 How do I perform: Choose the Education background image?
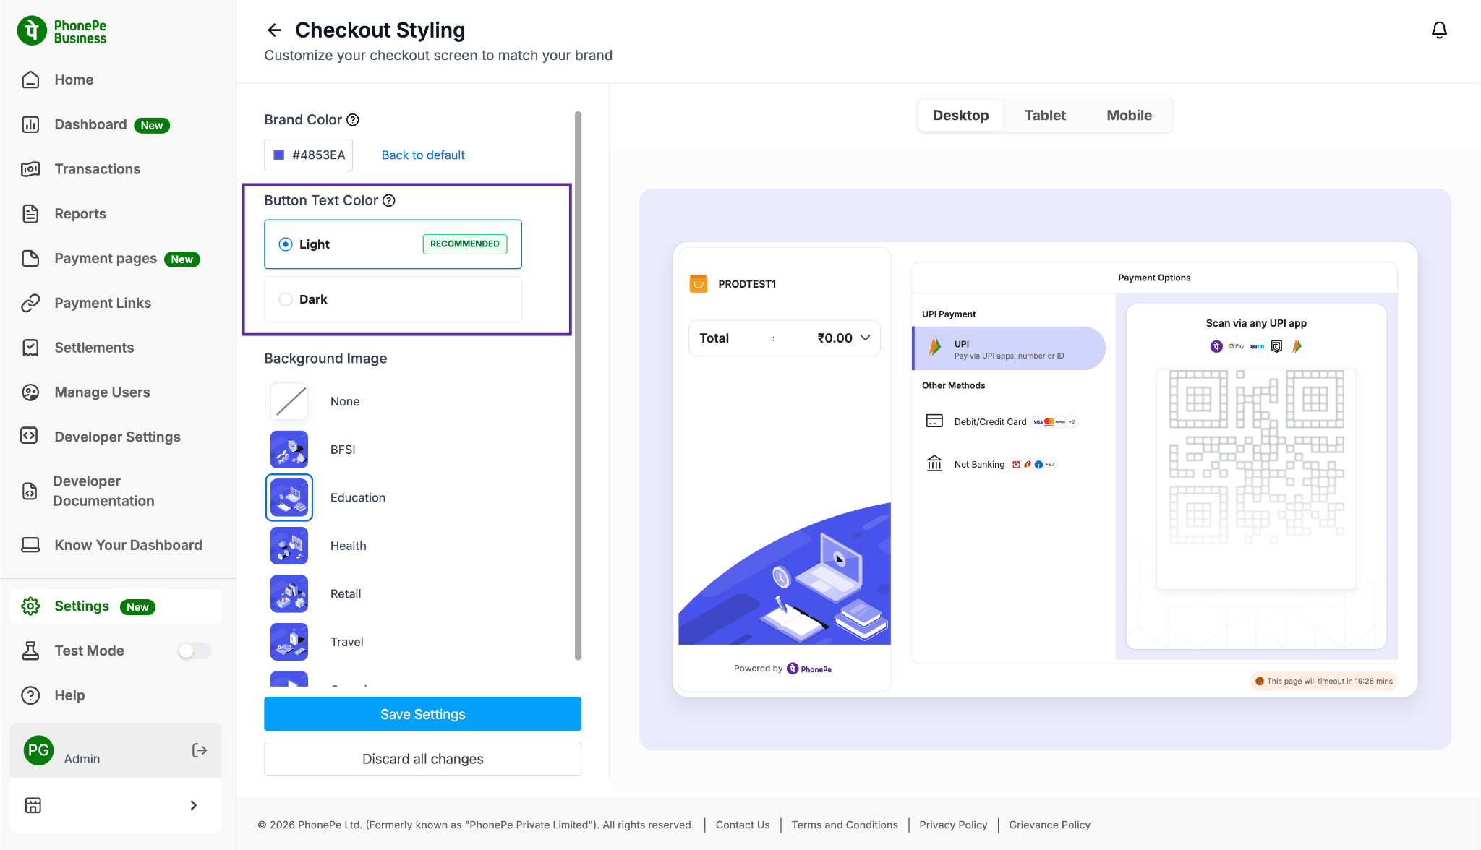click(289, 497)
